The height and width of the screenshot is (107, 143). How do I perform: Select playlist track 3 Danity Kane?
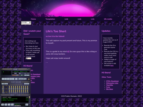(x=15, y=100)
